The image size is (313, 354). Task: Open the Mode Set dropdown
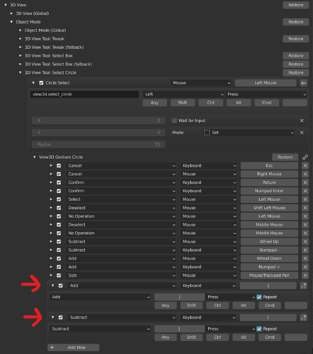[x=249, y=133]
